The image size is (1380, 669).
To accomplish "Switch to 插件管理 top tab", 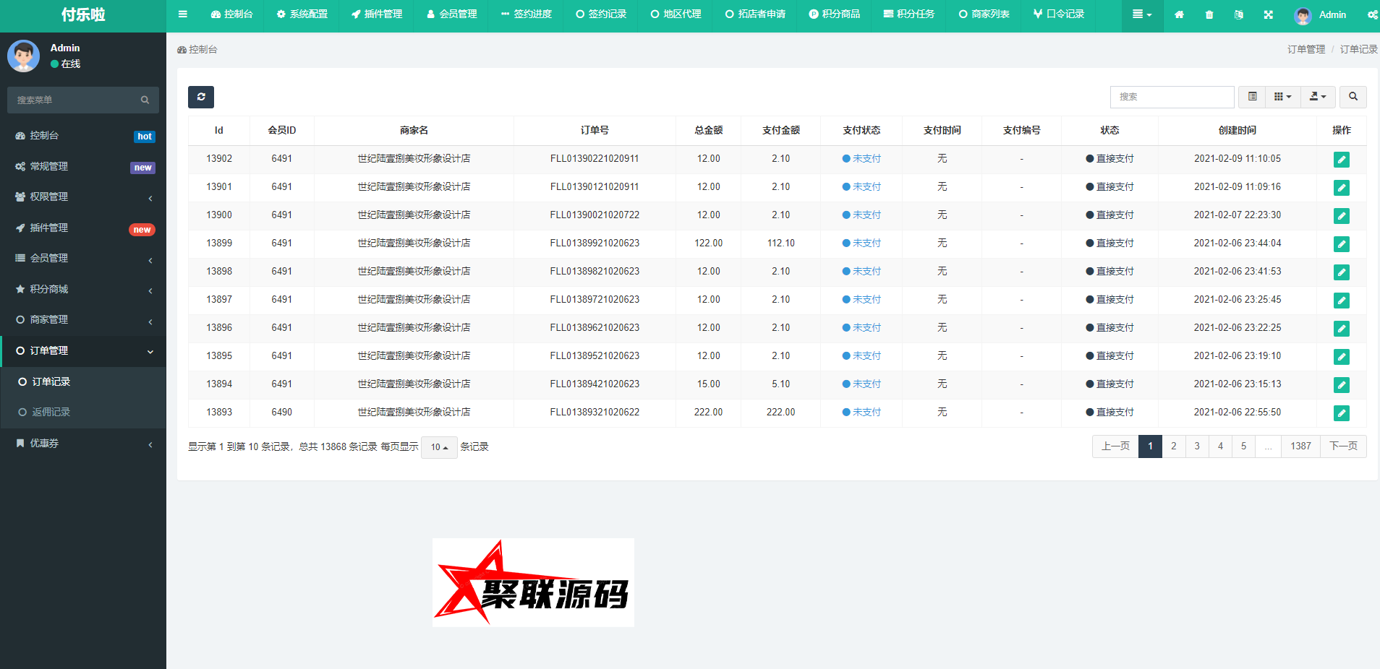I will [x=376, y=14].
